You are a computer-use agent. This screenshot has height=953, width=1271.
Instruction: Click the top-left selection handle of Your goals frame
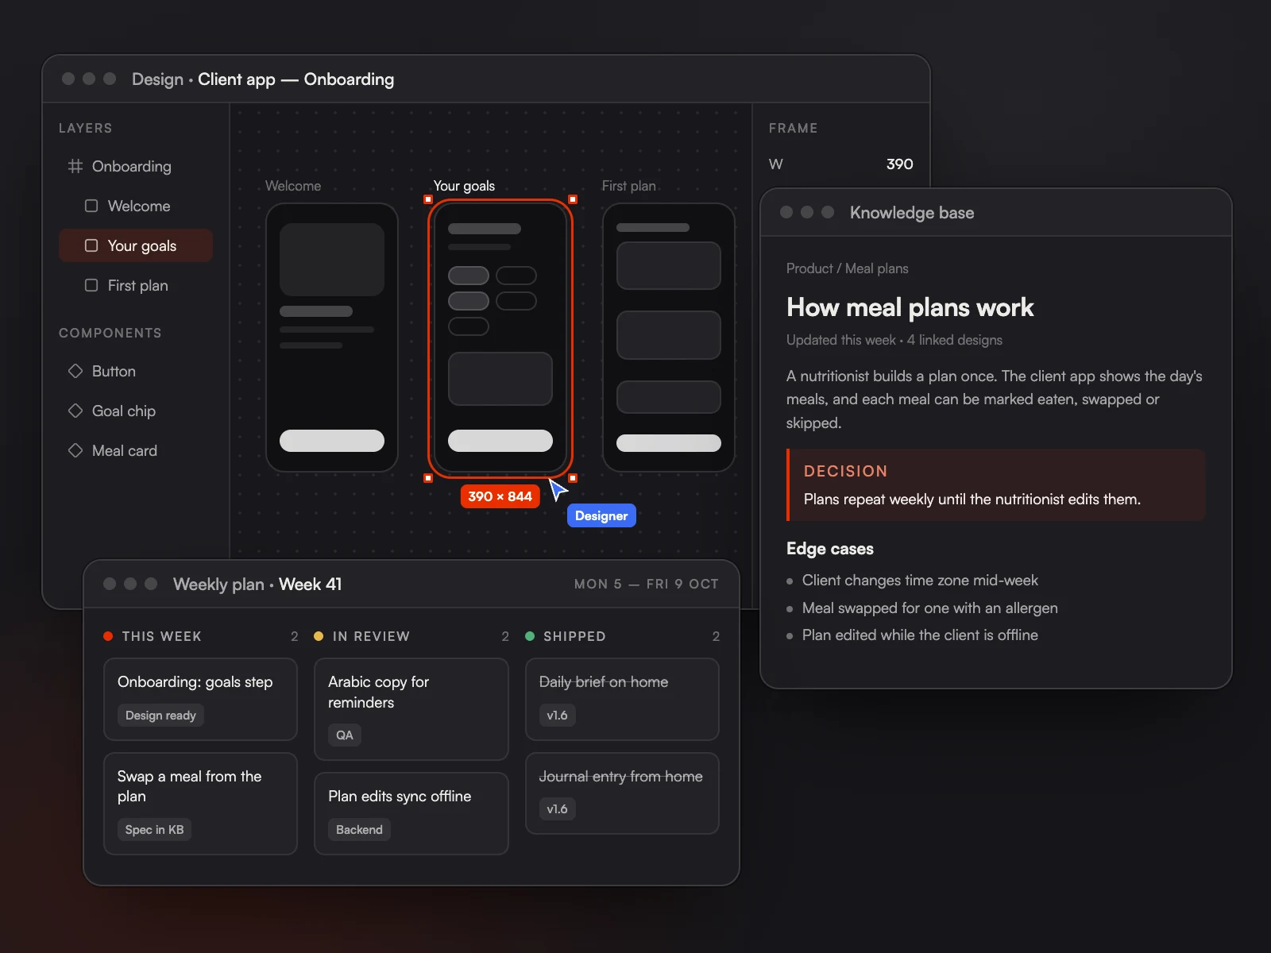(x=428, y=199)
